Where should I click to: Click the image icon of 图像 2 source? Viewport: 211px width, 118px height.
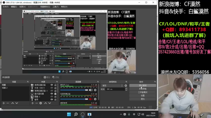(32, 96)
